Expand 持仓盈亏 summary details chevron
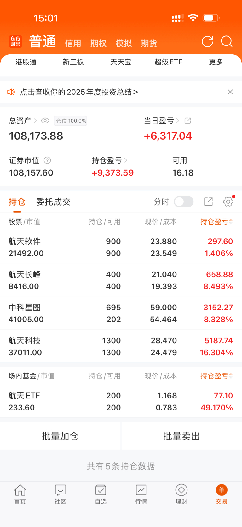Viewport: 242px width, 527px height. pyautogui.click(x=126, y=160)
